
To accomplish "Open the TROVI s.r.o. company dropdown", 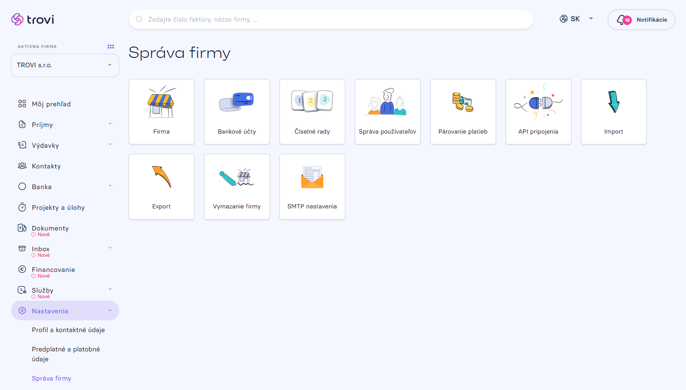I will [65, 65].
